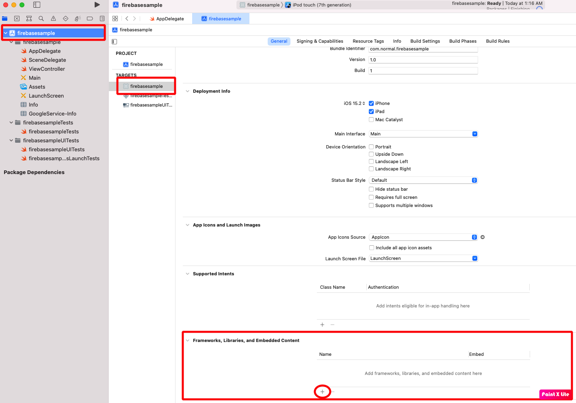Open the Launch Screen File dropdown

(423, 258)
